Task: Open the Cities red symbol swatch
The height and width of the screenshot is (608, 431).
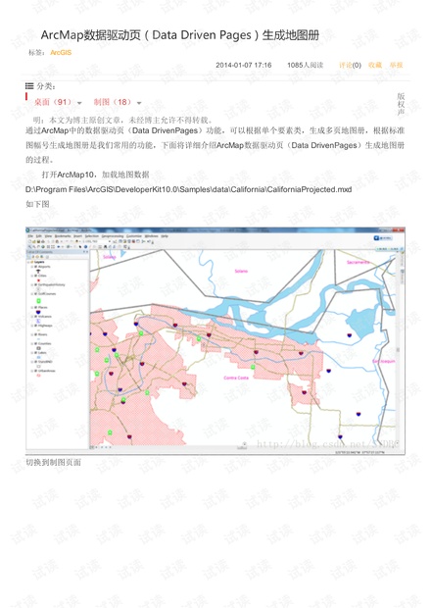Action: pos(39,280)
